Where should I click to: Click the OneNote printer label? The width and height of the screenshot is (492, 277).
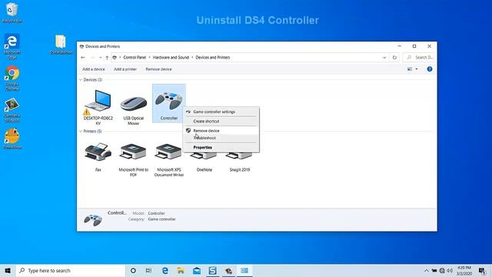(204, 169)
